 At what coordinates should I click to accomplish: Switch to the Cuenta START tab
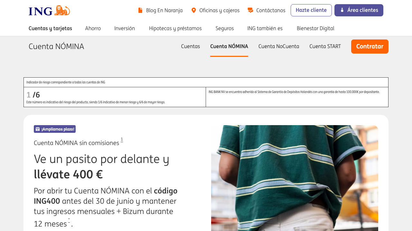[325, 47]
